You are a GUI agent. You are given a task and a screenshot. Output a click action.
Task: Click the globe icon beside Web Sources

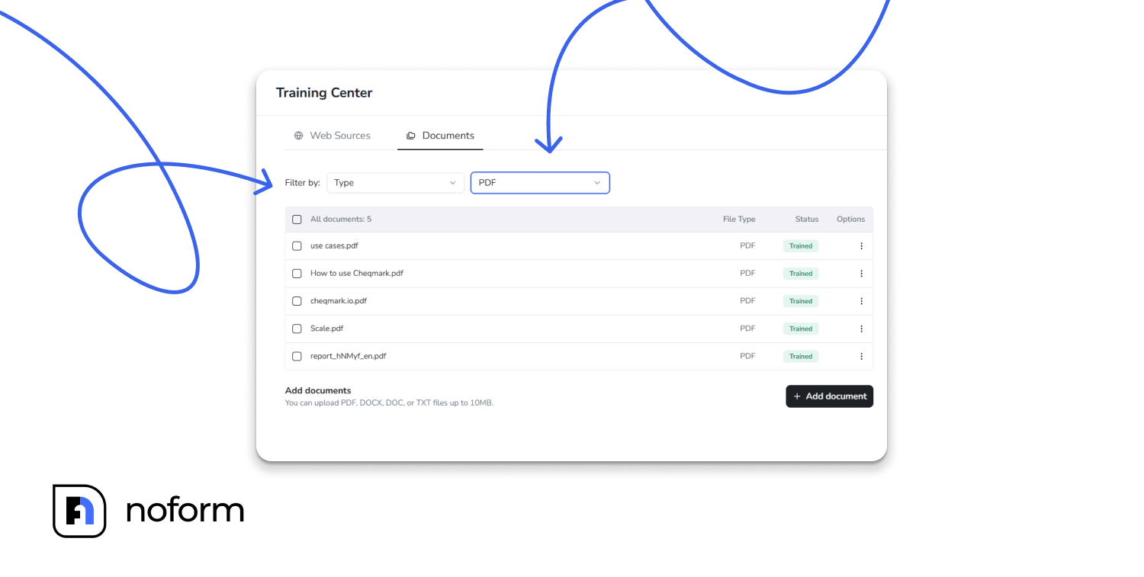297,135
